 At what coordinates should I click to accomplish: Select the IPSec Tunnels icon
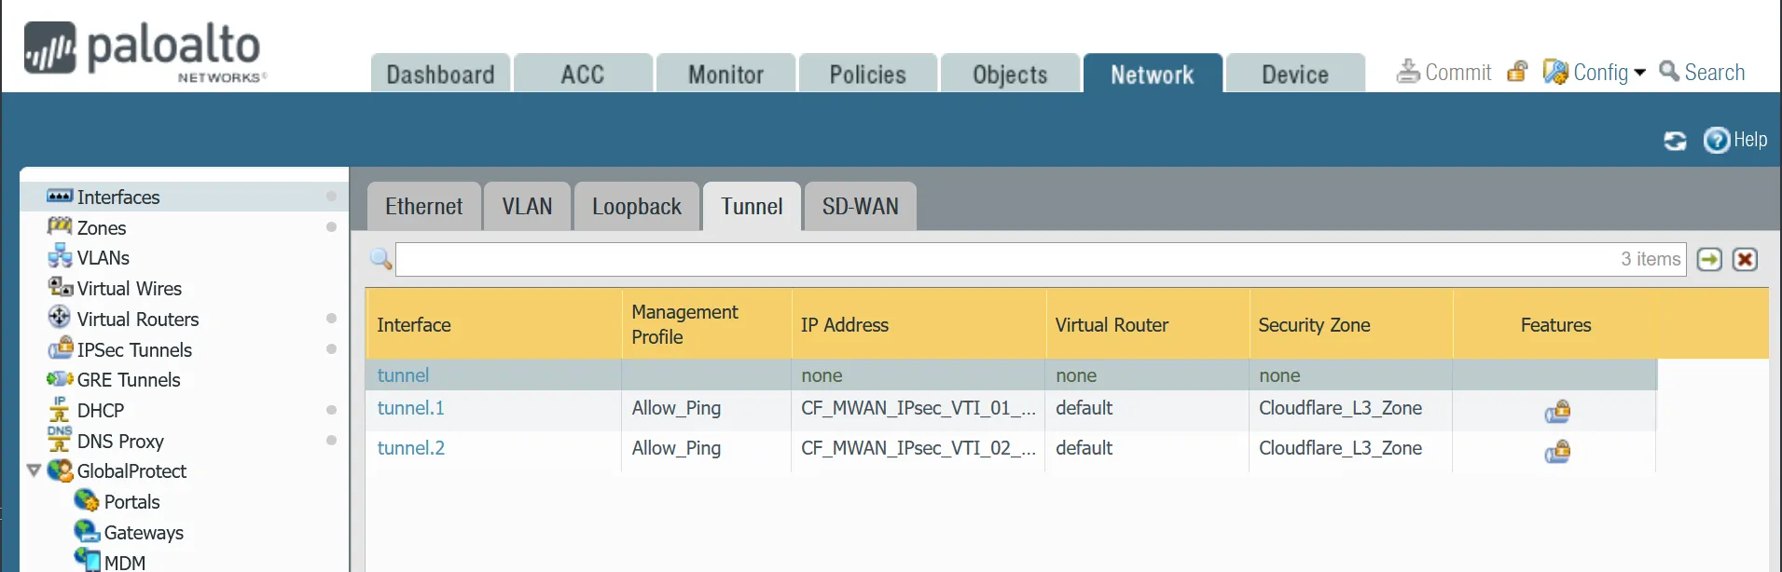pos(60,349)
